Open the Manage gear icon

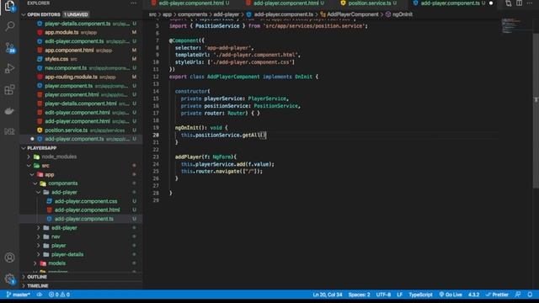(9, 279)
